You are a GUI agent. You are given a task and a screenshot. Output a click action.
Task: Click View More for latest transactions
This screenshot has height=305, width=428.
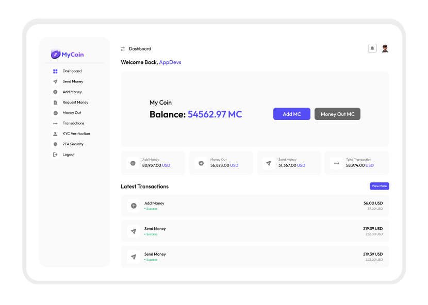(x=379, y=186)
